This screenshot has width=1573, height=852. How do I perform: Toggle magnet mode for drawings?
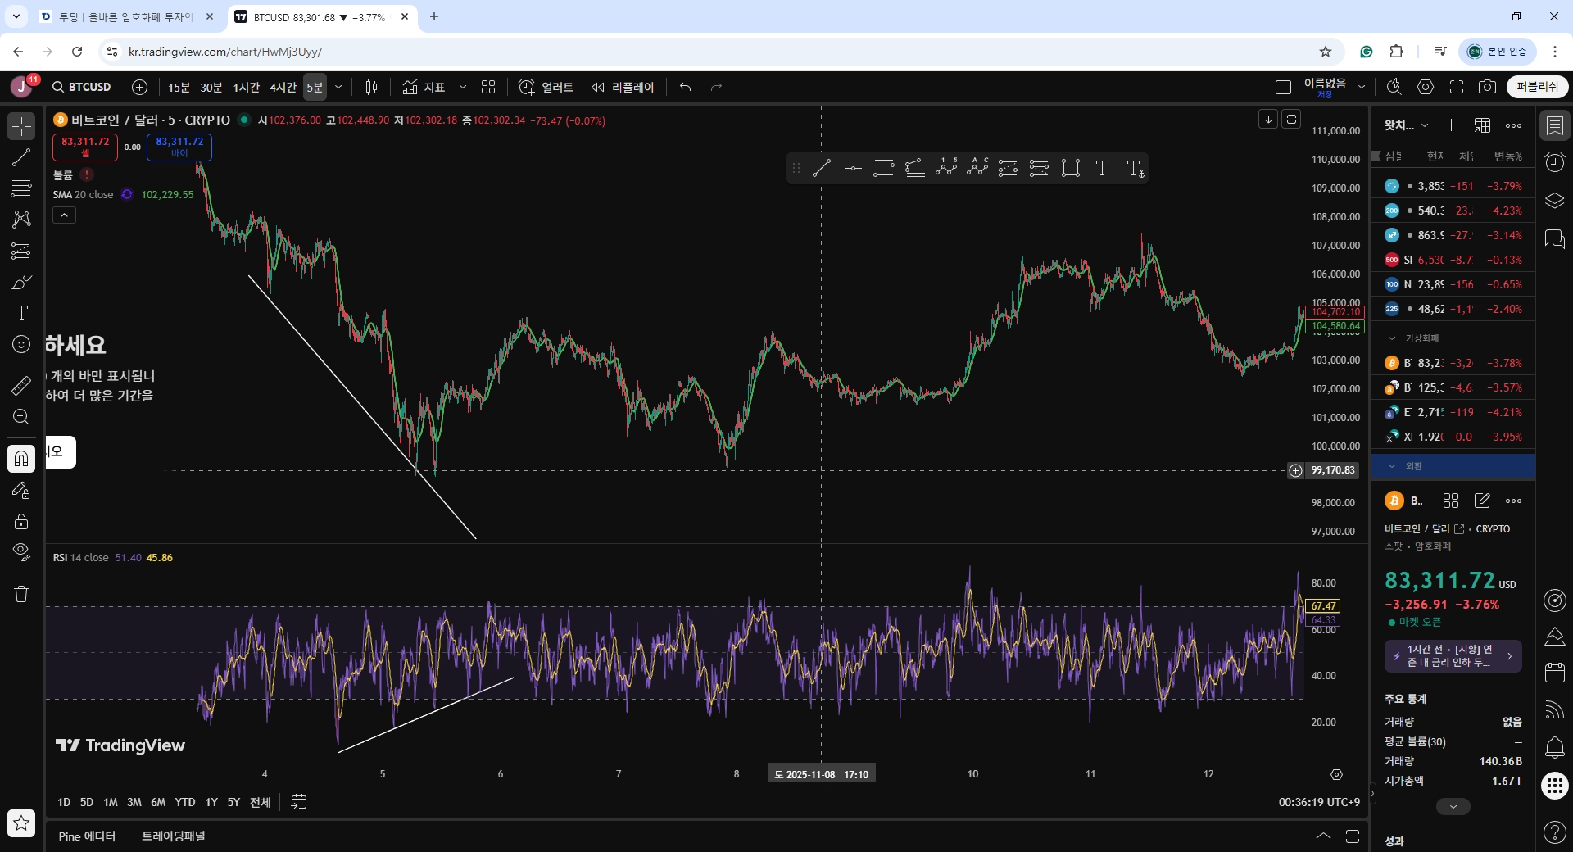pyautogui.click(x=21, y=459)
